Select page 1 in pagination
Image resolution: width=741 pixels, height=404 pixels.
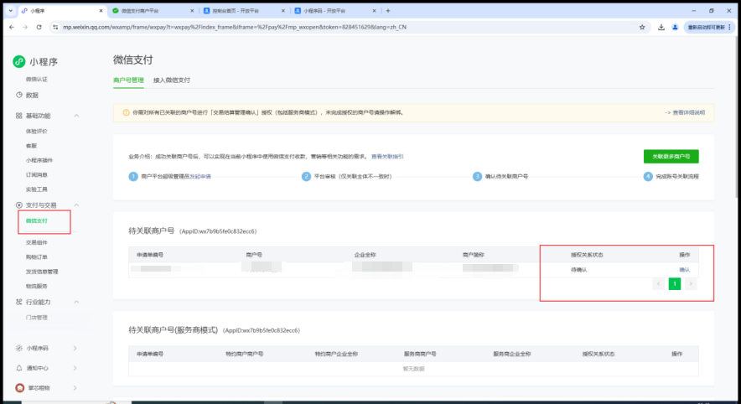pyautogui.click(x=675, y=284)
